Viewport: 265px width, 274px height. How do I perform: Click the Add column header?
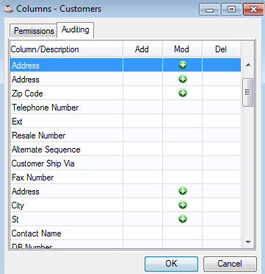[142, 49]
